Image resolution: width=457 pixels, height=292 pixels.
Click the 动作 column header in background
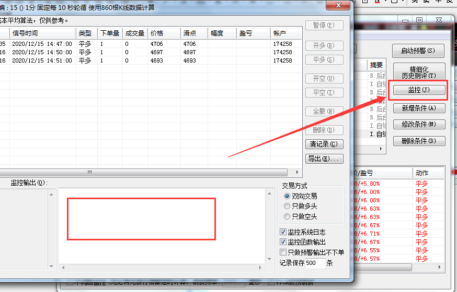(x=428, y=173)
